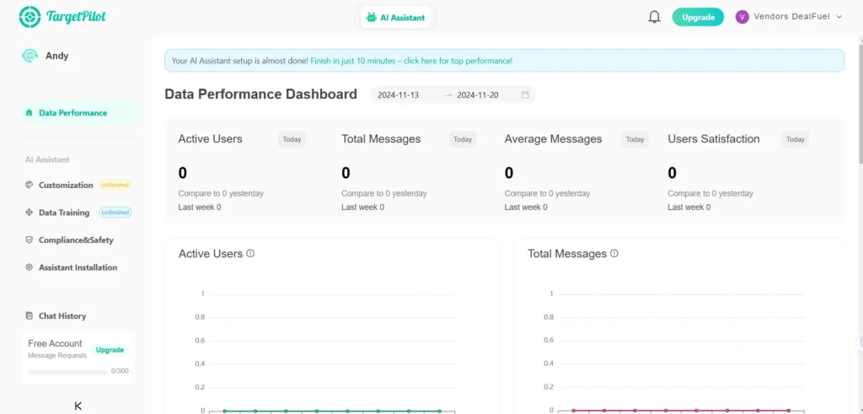Open the Today filter for Active Users
This screenshot has height=414, width=863.
pyautogui.click(x=292, y=140)
